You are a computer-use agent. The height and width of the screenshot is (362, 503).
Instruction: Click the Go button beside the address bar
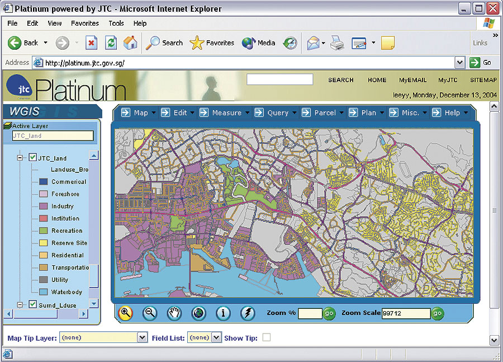click(481, 62)
